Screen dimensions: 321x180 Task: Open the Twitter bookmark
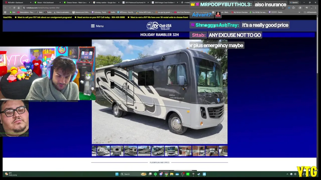coord(48,12)
